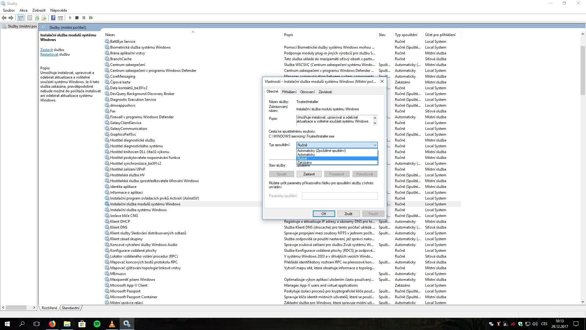The height and width of the screenshot is (330, 586).
Task: Click the Refresh toolbar icon
Action: pos(37,18)
